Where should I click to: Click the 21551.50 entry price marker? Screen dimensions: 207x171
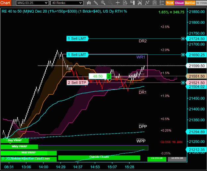(196, 76)
